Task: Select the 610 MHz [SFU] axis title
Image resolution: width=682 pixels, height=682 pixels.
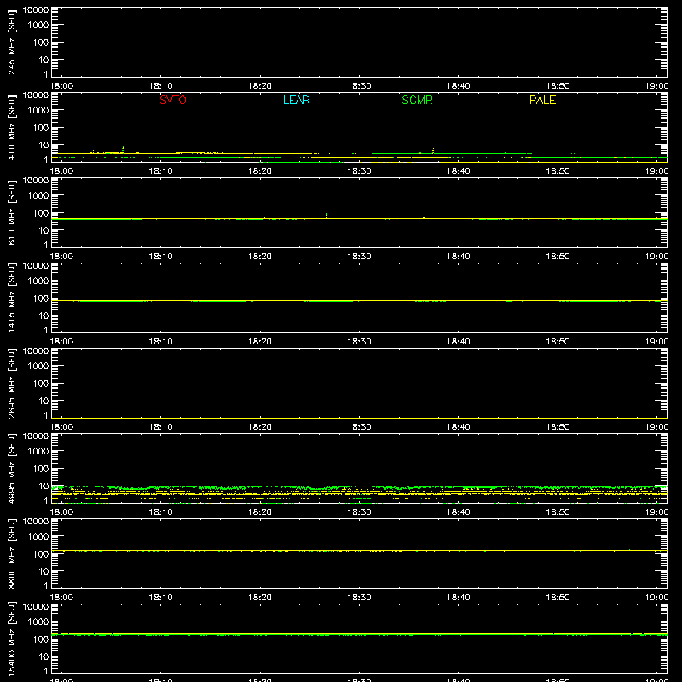Action: tap(11, 212)
